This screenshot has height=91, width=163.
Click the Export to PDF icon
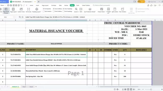pyautogui.click(x=13, y=5)
